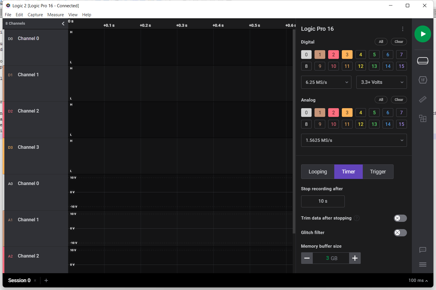Open the Extensions blocks icon
The width and height of the screenshot is (436, 290).
[x=423, y=118]
